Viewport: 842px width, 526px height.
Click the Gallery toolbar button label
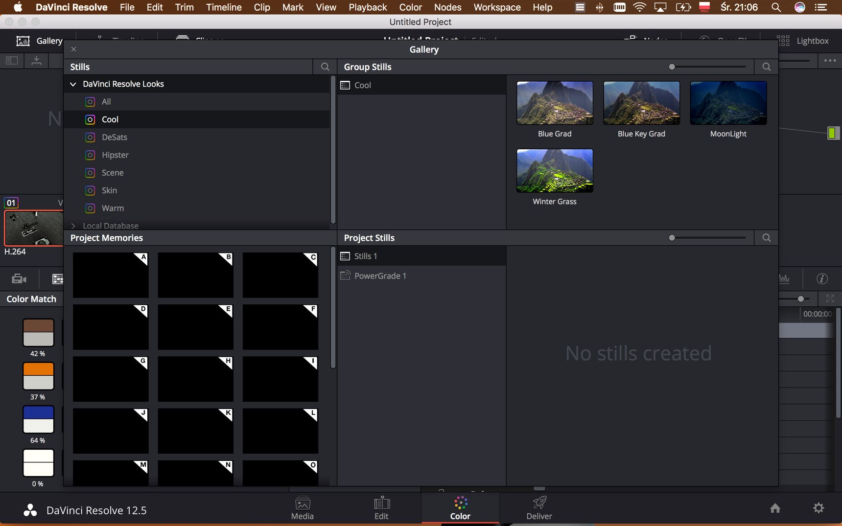coord(49,41)
